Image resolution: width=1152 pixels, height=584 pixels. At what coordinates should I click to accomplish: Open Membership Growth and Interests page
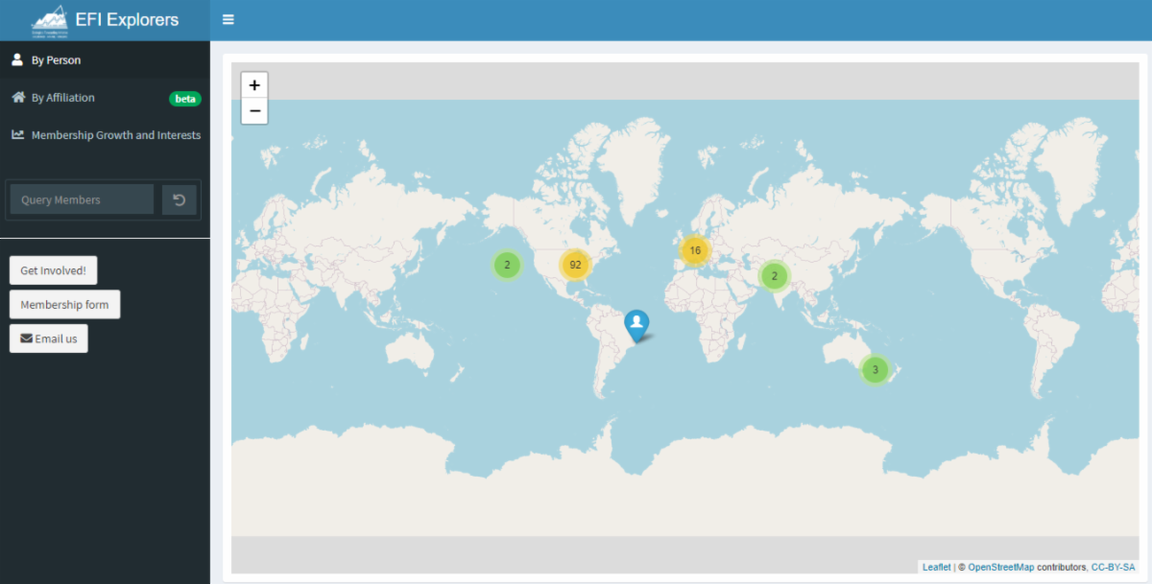tap(115, 135)
